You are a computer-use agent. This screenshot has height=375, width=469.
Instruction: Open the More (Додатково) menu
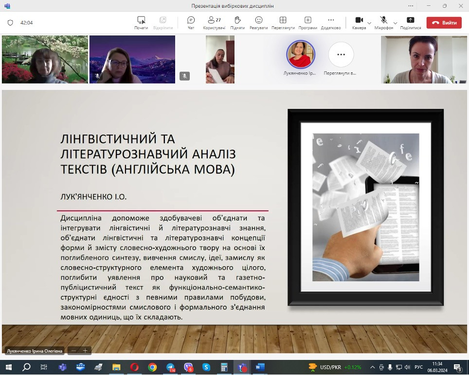[x=331, y=22]
